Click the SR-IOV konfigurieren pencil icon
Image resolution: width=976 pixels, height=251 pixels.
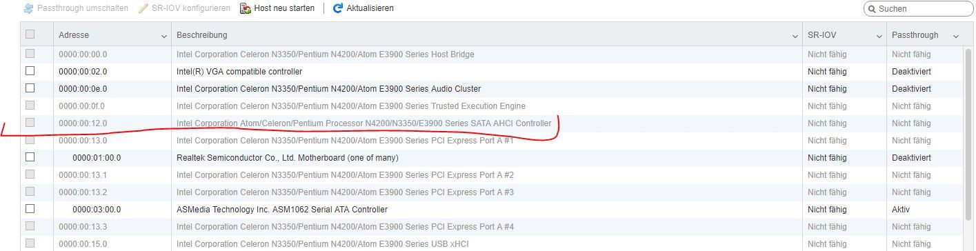[x=143, y=8]
